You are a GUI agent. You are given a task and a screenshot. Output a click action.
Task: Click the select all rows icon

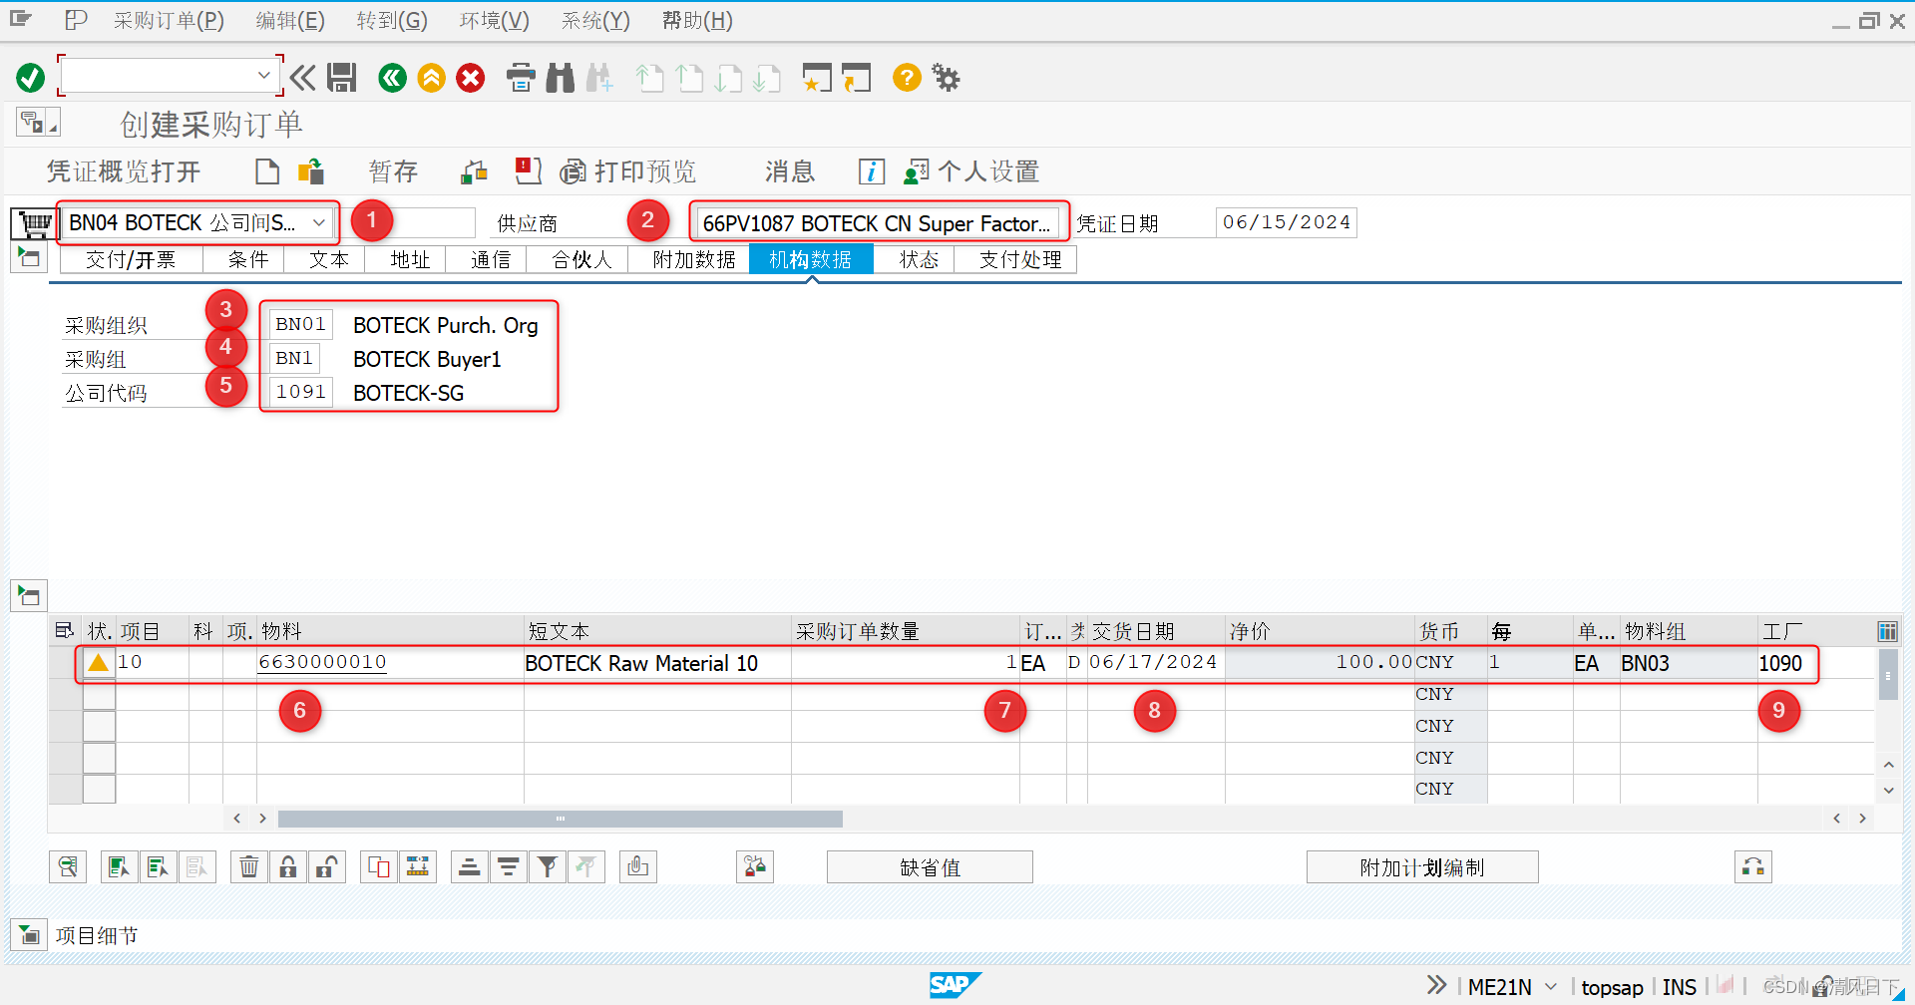click(x=65, y=630)
